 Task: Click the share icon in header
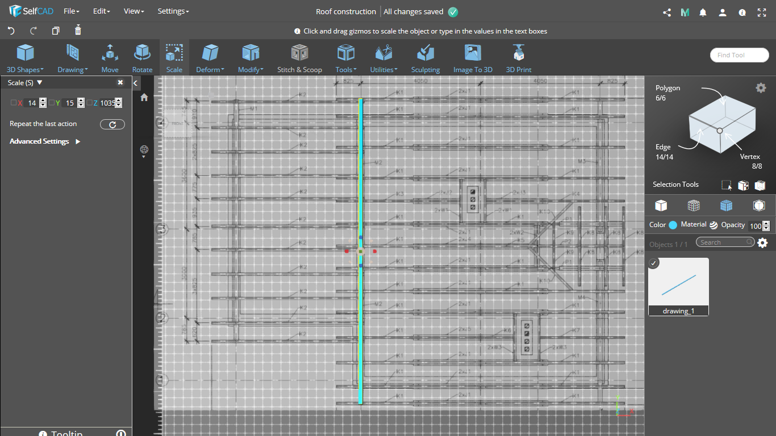[667, 12]
